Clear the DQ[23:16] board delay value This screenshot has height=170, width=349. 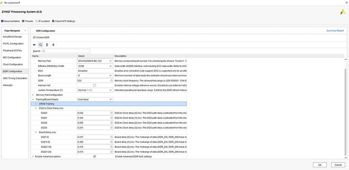point(111,147)
